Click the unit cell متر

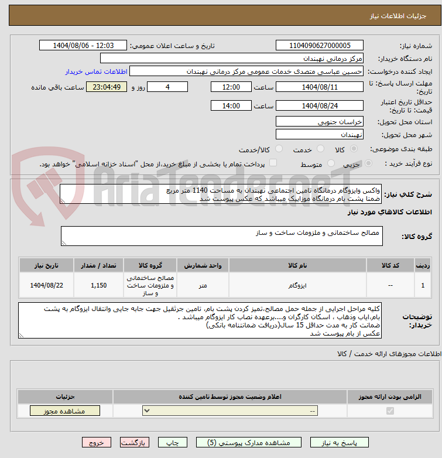203,285
